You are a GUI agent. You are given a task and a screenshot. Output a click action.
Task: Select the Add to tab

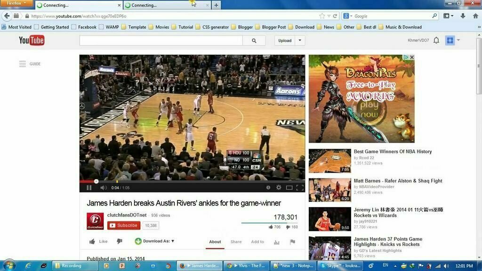click(257, 242)
